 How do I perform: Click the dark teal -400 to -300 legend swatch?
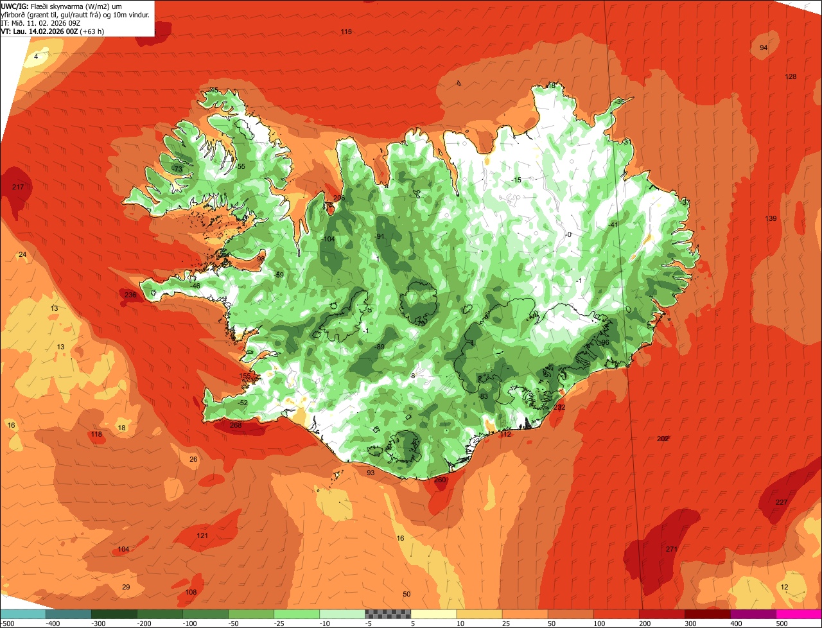click(68, 614)
